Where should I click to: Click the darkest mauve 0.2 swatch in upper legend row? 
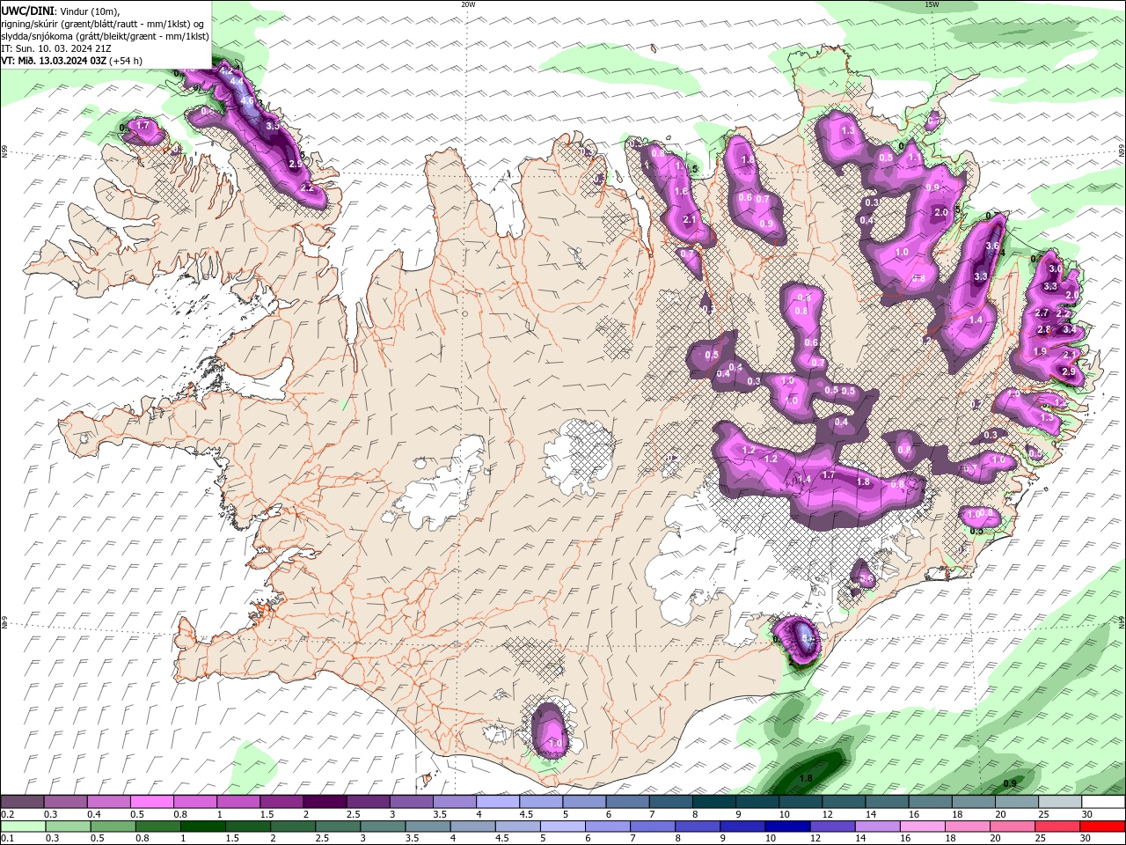[22, 802]
